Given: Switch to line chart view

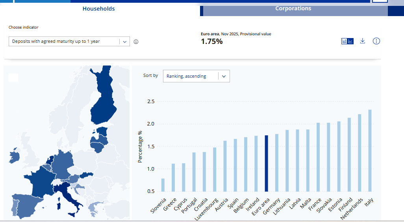Looking at the screenshot, I should click(350, 41).
